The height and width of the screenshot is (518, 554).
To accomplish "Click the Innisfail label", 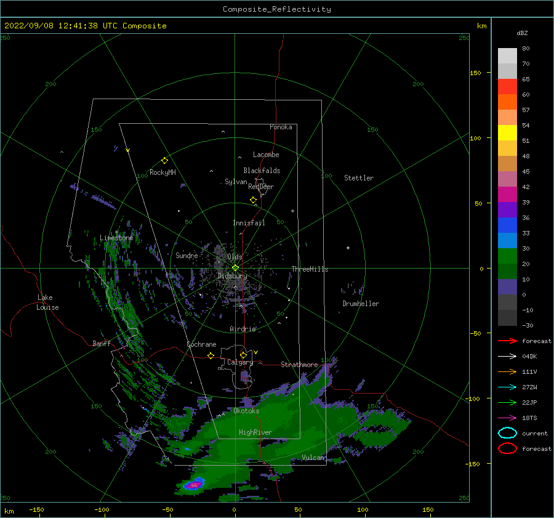I will pyautogui.click(x=249, y=223).
